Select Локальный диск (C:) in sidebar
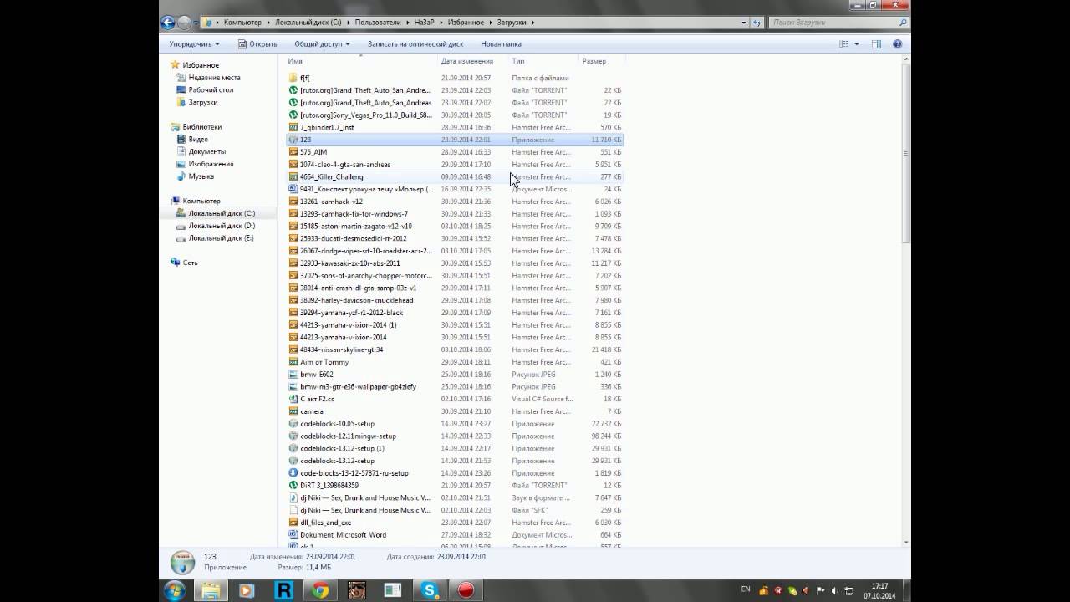This screenshot has height=602, width=1070. 222,213
